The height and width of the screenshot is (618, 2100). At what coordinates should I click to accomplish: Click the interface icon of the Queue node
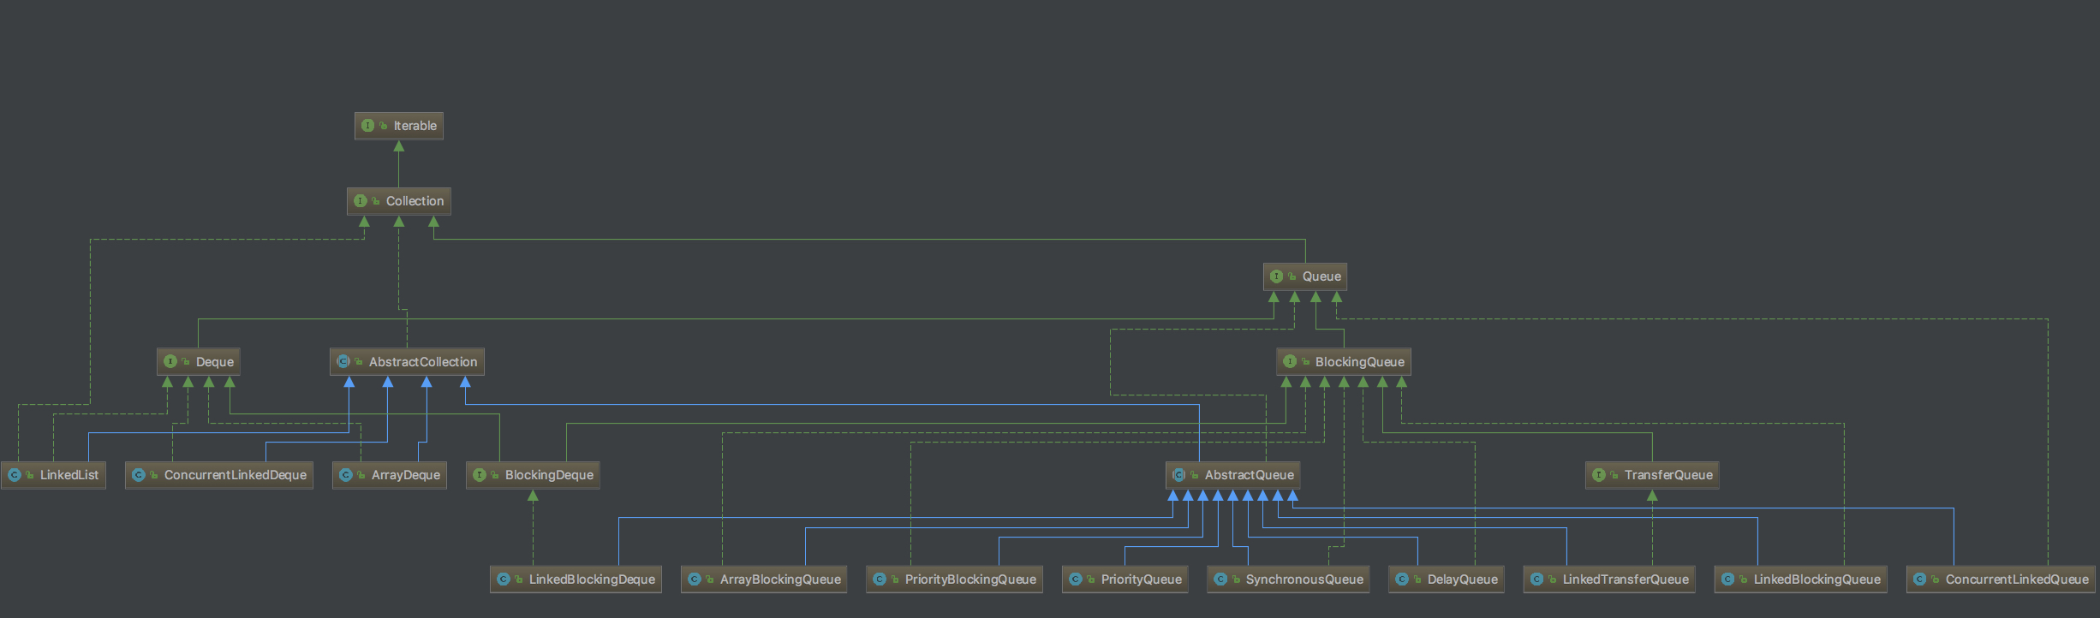coord(1276,276)
